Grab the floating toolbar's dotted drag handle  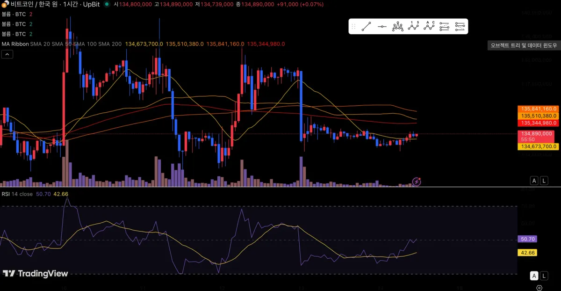tap(354, 27)
